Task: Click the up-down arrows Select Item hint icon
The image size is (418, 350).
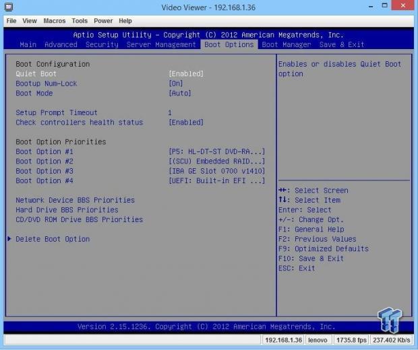Action: coord(282,200)
